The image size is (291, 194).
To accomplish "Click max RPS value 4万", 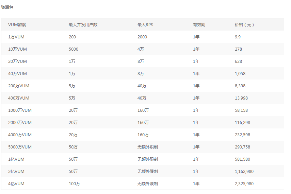I will (141, 49).
